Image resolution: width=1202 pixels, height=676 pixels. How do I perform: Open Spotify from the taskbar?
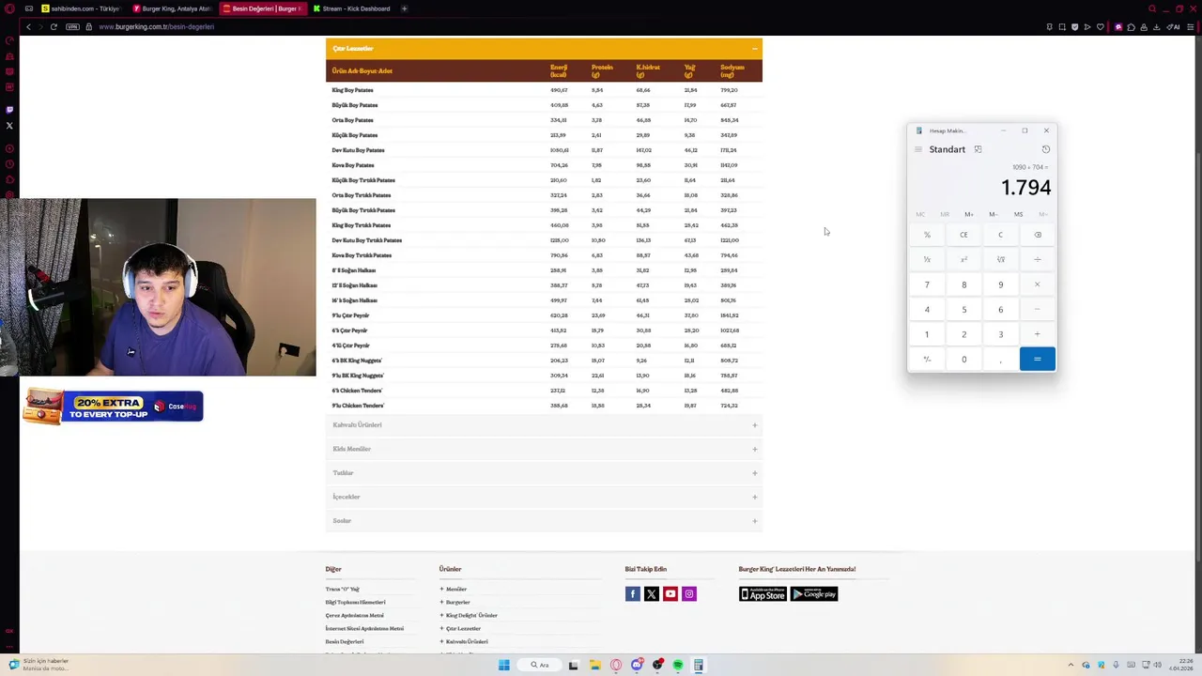pyautogui.click(x=678, y=665)
